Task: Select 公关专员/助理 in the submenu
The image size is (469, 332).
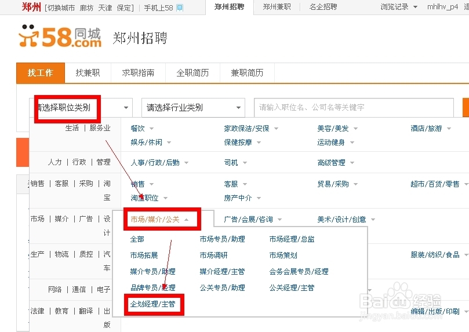Action: [222, 288]
